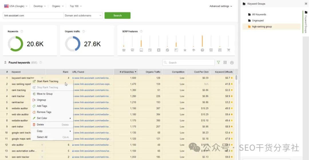Click the question mark SERP feature icon

pyautogui.click(x=202, y=50)
